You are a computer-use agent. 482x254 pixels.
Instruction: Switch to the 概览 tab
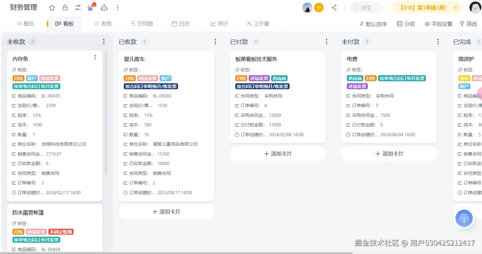26,24
